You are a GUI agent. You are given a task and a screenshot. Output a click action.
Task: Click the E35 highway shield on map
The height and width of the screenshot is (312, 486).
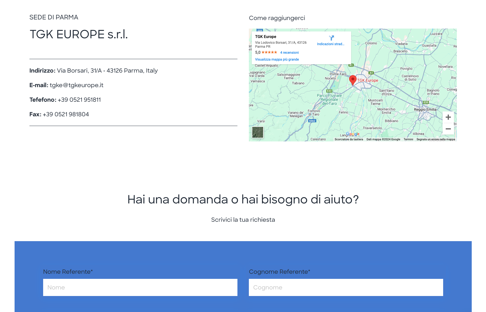426,102
